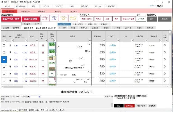Image resolution: width=173 pixels, height=113 pixels.
Task: Switch to the メルカリShops tab
Action: point(21,6)
